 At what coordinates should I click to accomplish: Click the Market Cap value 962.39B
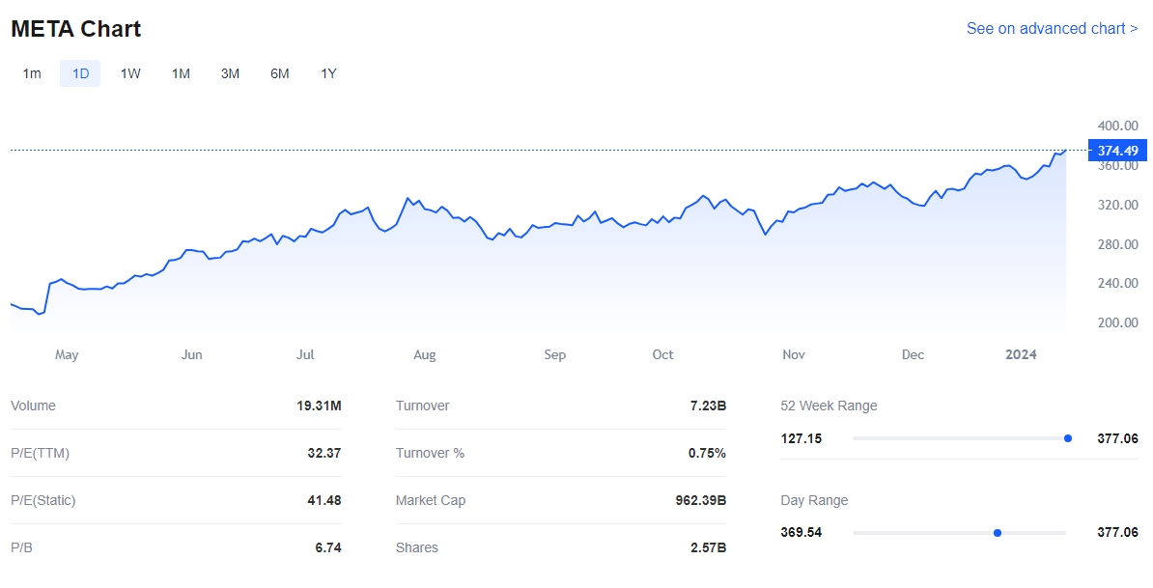coord(700,500)
